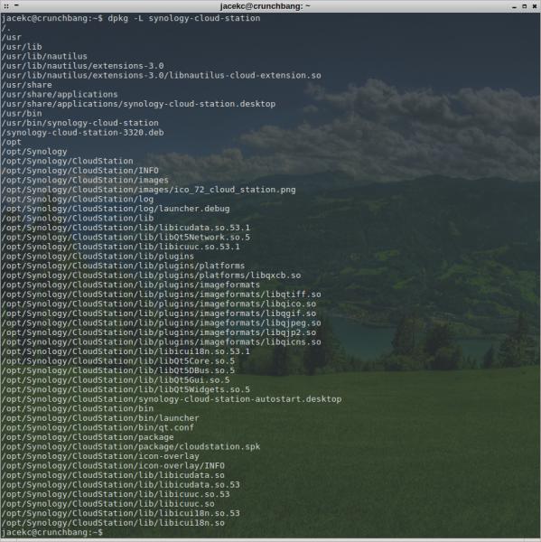Maximize the terminal window
Viewport: 541px width, 542px height.
click(524, 6)
